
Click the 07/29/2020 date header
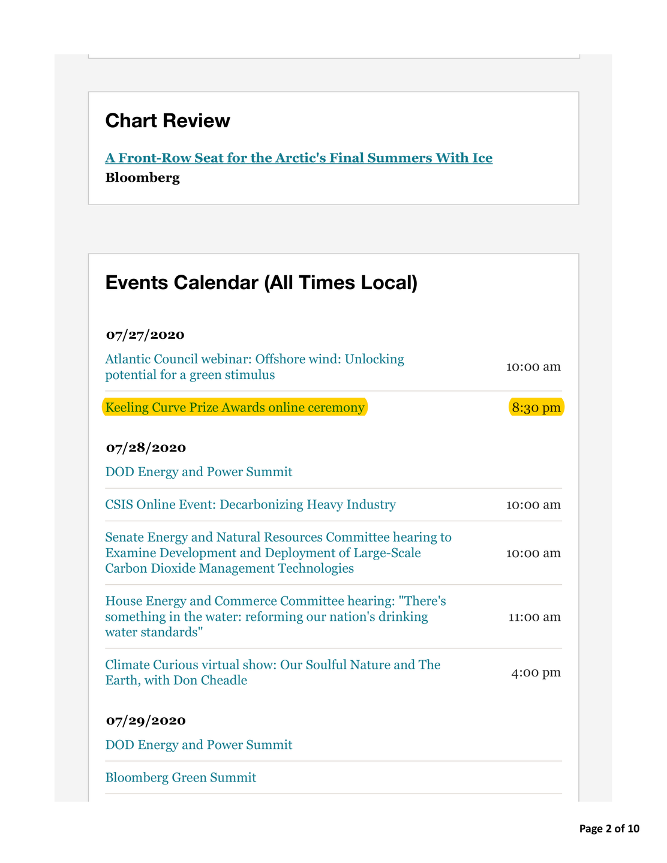[146, 720]
